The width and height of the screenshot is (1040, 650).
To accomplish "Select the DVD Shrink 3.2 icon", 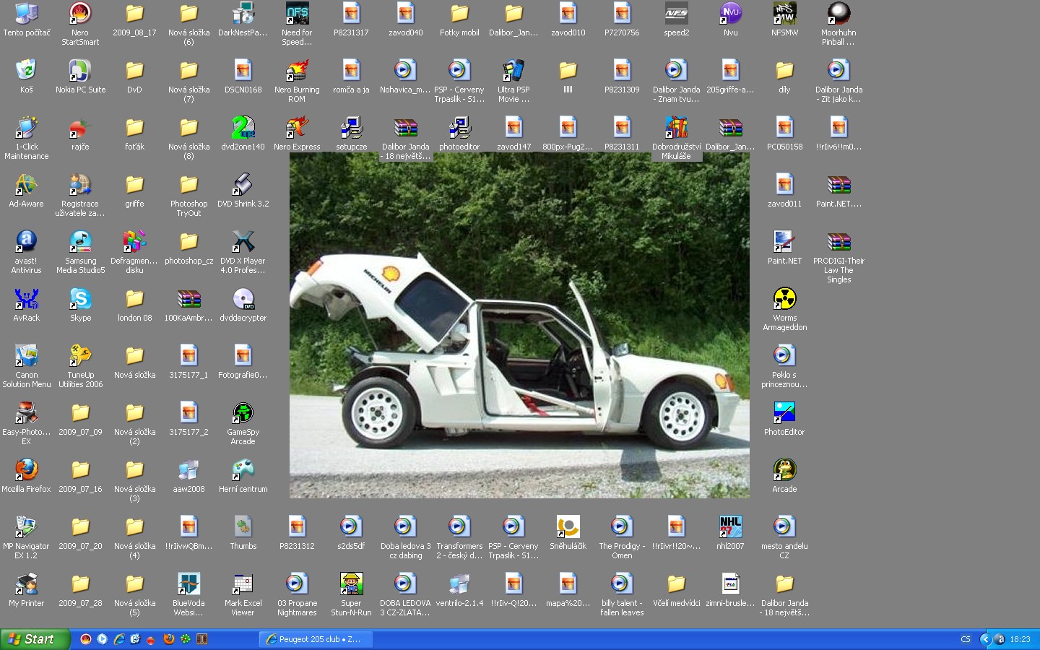I will (x=243, y=185).
